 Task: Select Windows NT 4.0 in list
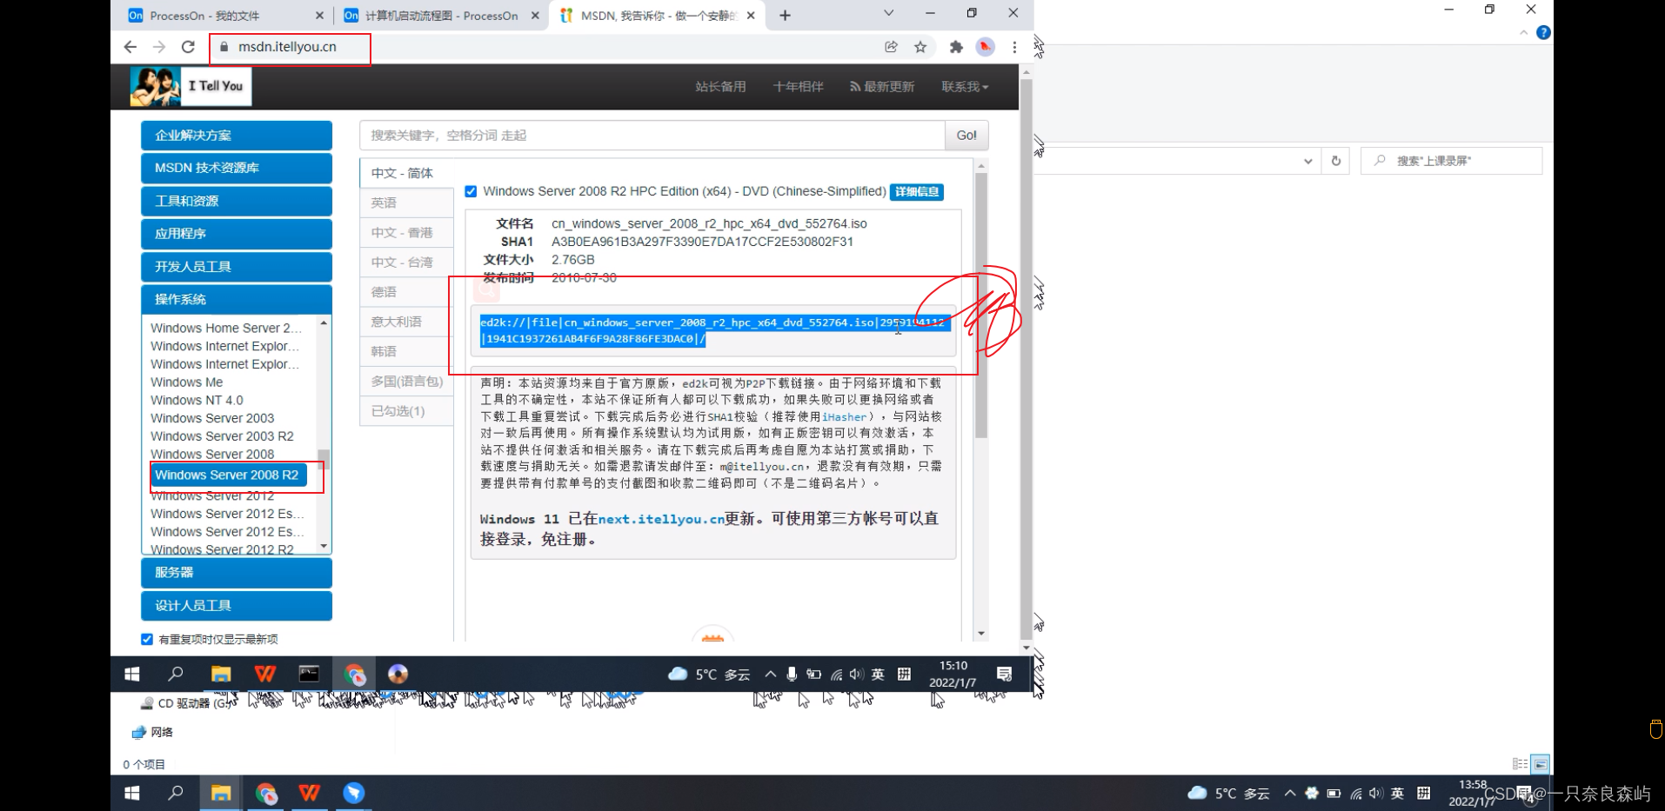point(197,400)
